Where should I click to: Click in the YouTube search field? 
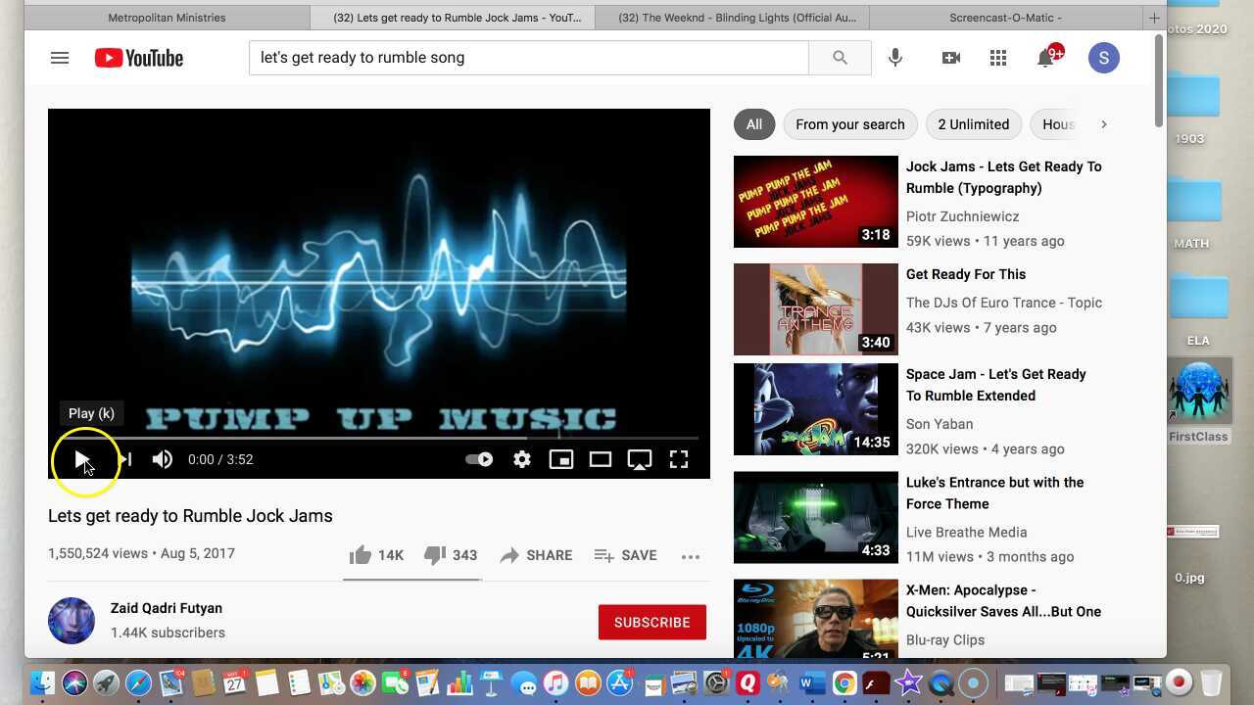pyautogui.click(x=529, y=58)
